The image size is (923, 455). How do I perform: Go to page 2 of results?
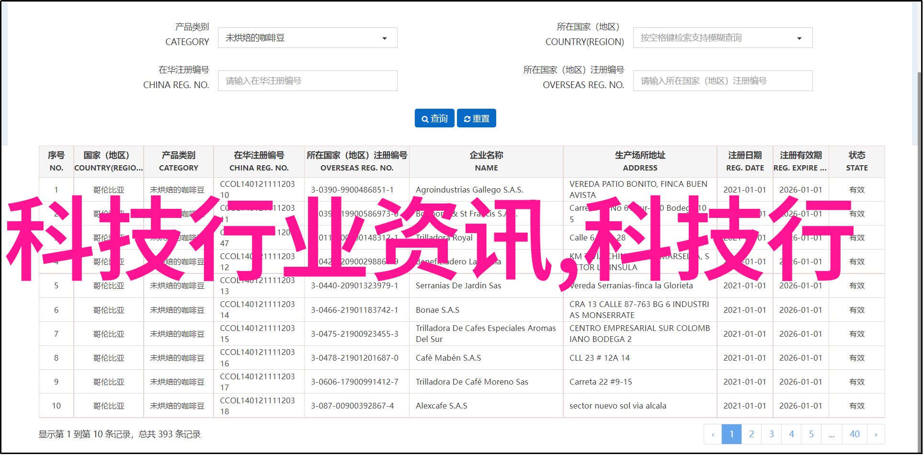click(x=752, y=434)
